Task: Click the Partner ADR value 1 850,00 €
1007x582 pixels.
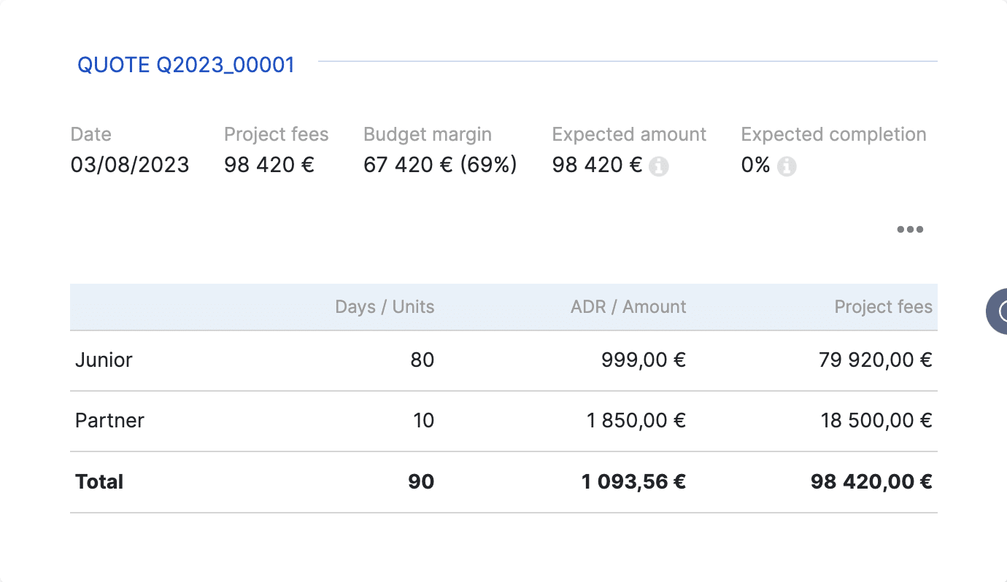Action: (636, 421)
